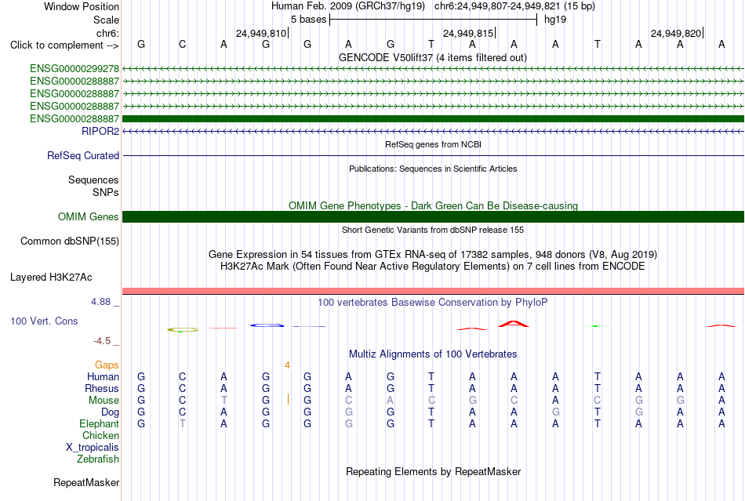Image resolution: width=745 pixels, height=501 pixels.
Task: Click the hg19 label beside the scale bar
Action: pos(555,20)
